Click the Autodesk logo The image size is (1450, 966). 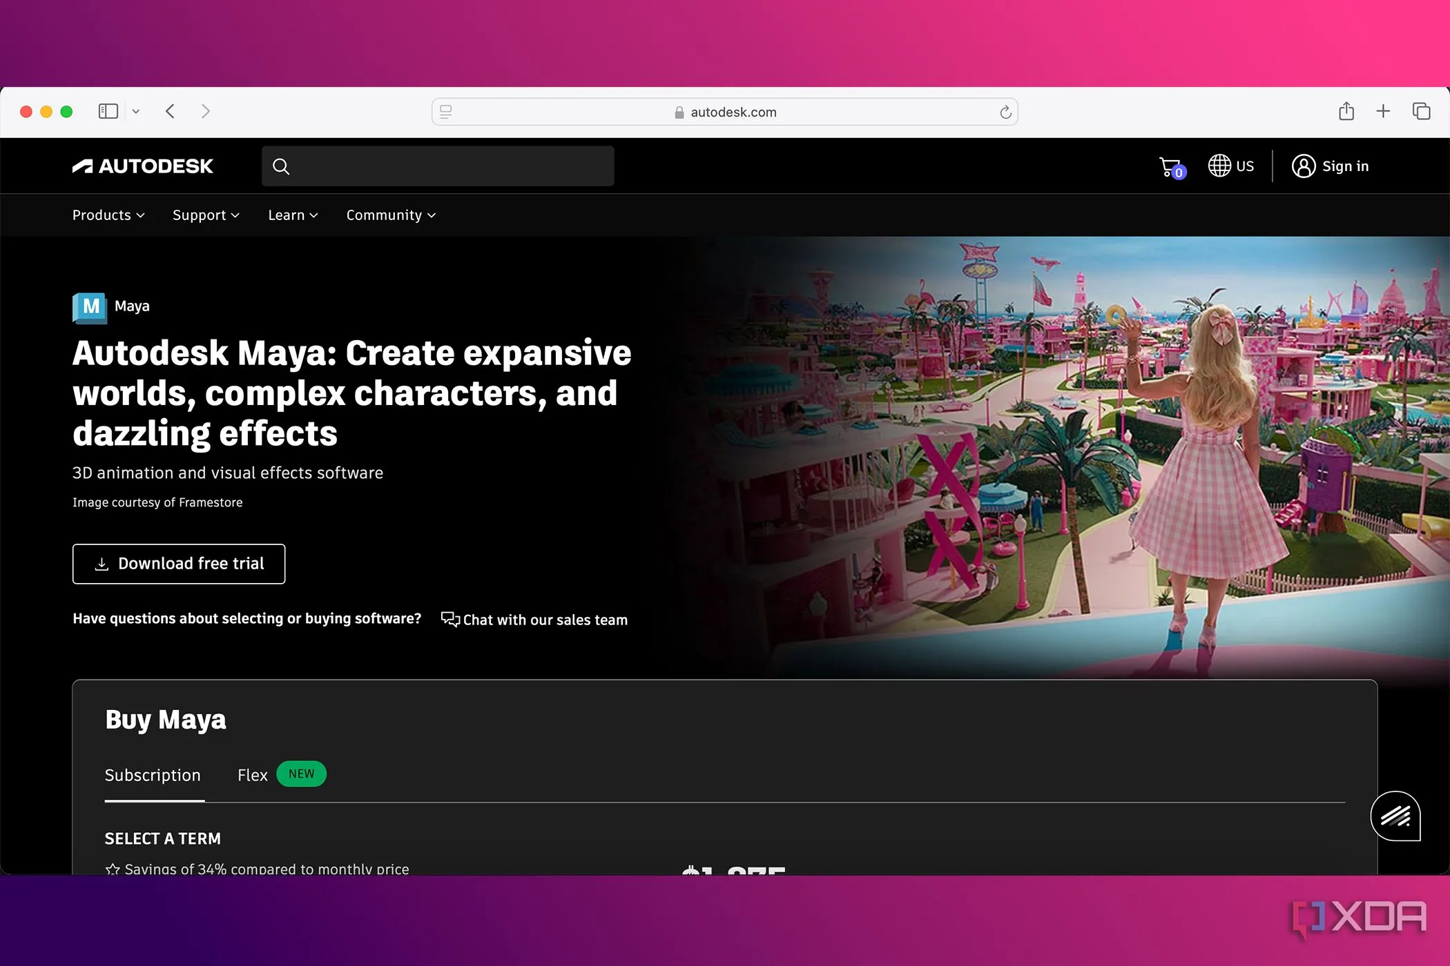point(143,166)
